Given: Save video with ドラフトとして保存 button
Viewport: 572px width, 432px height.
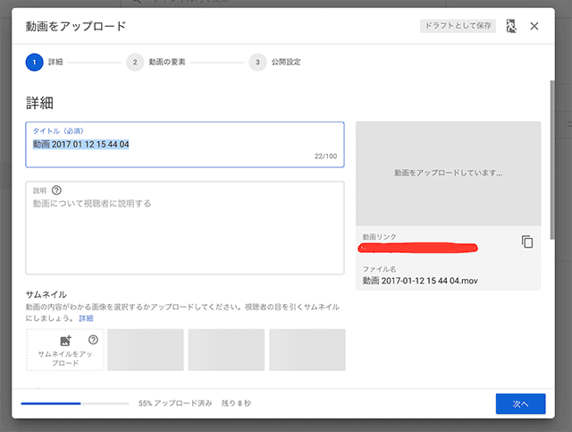Looking at the screenshot, I should coord(458,26).
